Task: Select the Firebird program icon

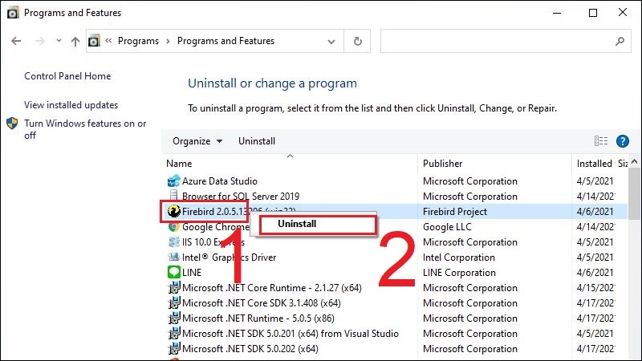Action: (174, 211)
